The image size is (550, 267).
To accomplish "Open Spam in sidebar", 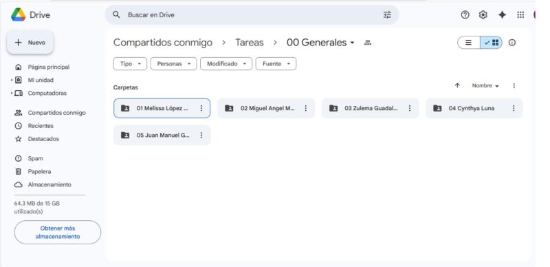I will click(36, 158).
